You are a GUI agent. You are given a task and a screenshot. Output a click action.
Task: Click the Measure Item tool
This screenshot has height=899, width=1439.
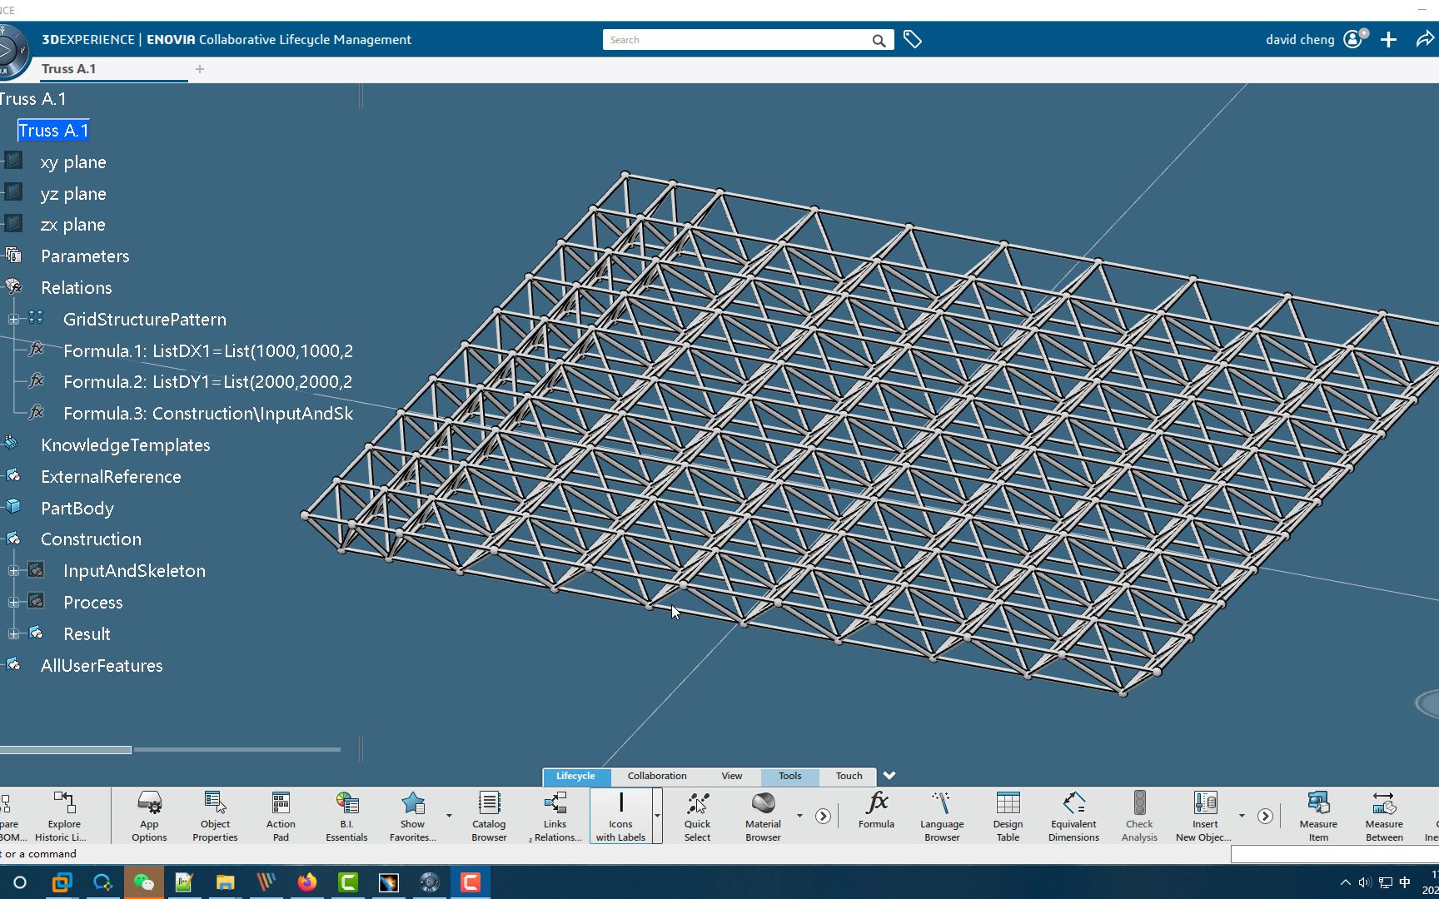[1318, 814]
